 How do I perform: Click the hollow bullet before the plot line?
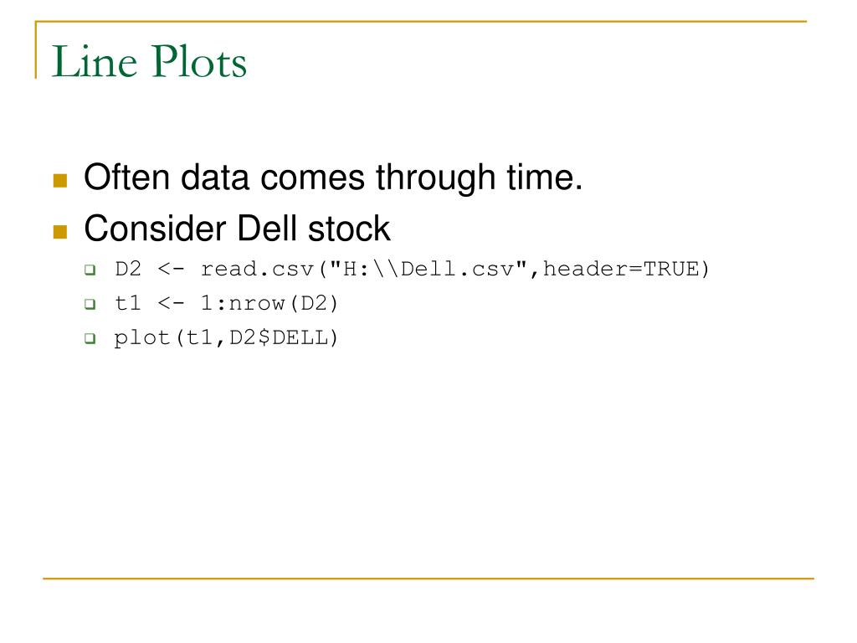tap(90, 338)
